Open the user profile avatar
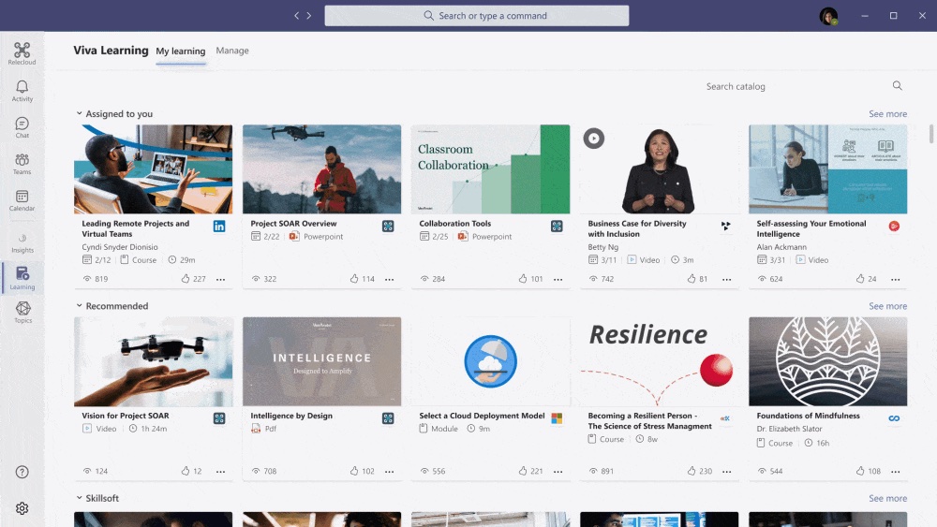The image size is (937, 527). (828, 16)
